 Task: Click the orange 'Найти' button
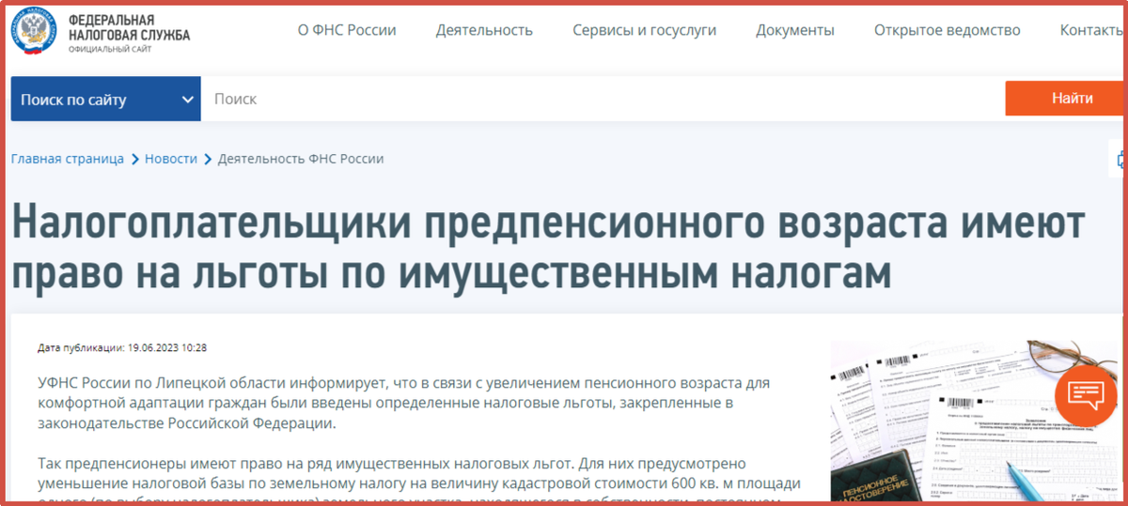1066,99
